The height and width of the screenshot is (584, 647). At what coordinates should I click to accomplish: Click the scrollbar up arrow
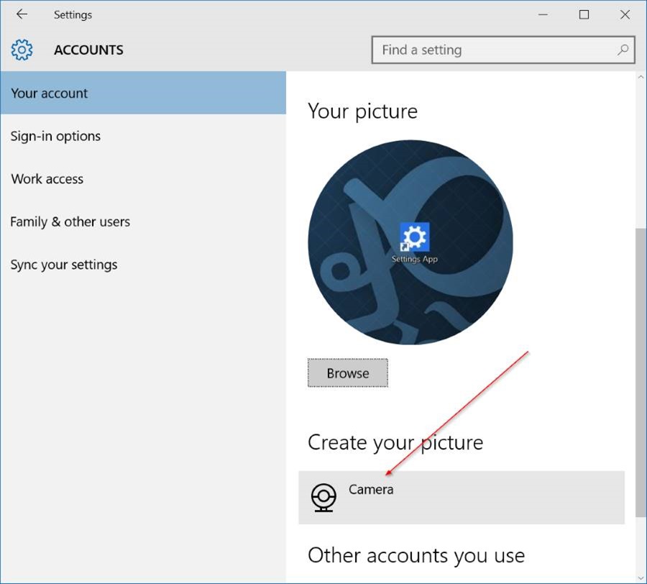click(x=641, y=77)
